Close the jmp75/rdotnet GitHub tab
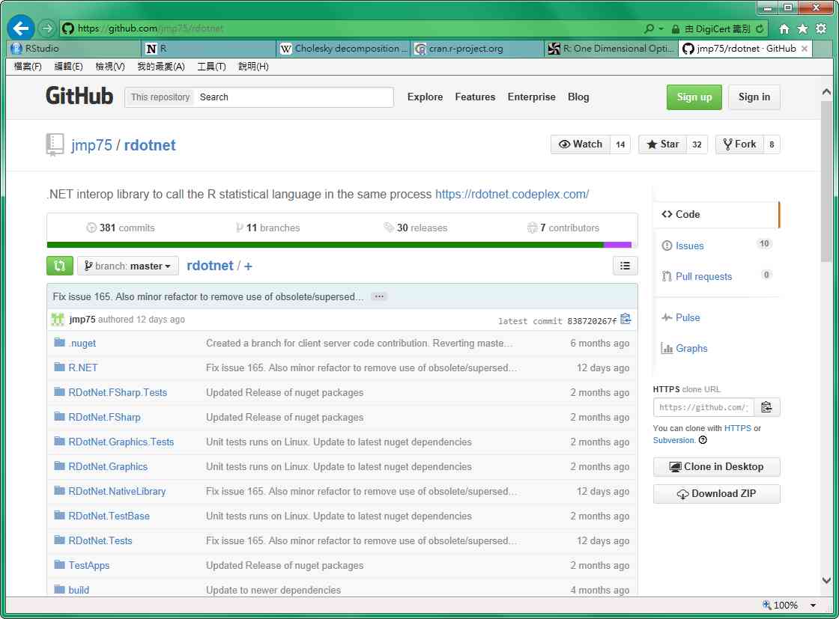This screenshot has width=839, height=619. 805,49
